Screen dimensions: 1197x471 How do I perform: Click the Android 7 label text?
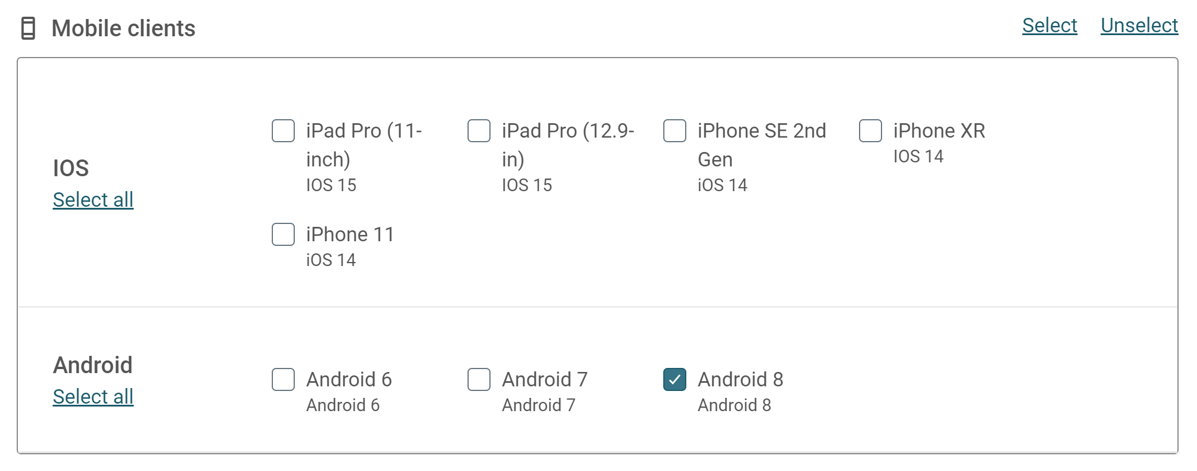pos(545,379)
